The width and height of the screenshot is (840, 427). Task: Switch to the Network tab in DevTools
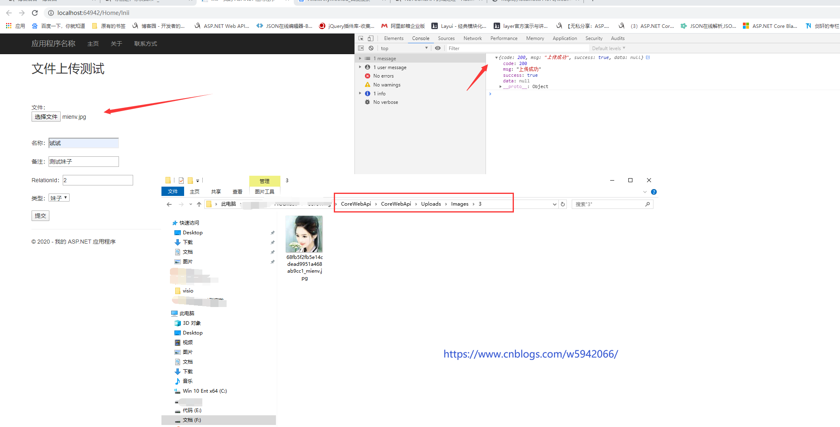472,38
